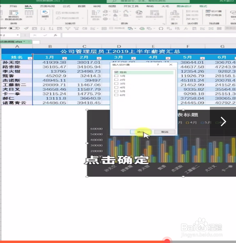Click the 取消 button in slicer dialog
This screenshot has width=236, height=243.
pos(165,132)
